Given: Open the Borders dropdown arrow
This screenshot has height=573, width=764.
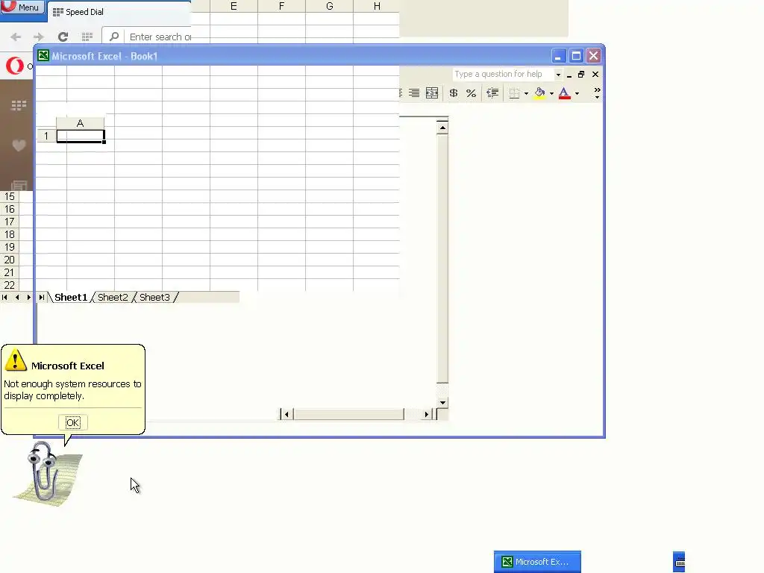Looking at the screenshot, I should [x=526, y=93].
